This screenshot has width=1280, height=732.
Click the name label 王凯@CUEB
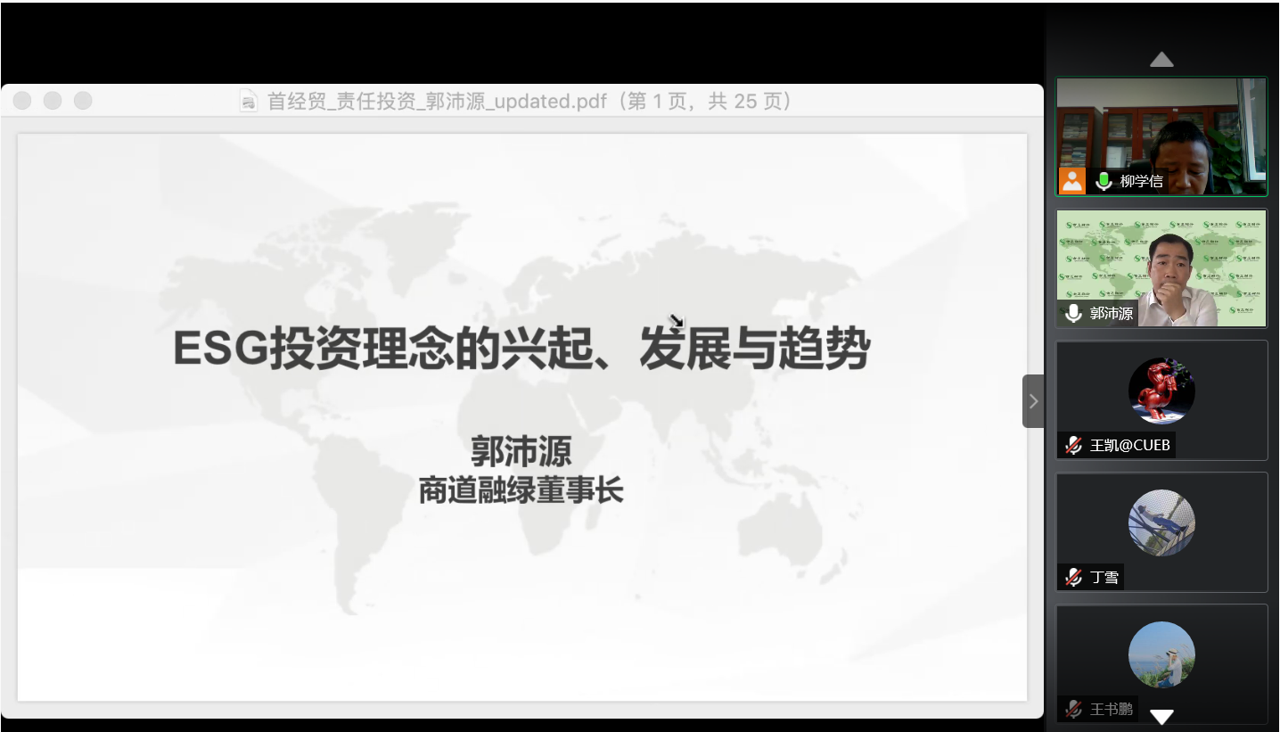pyautogui.click(x=1129, y=445)
